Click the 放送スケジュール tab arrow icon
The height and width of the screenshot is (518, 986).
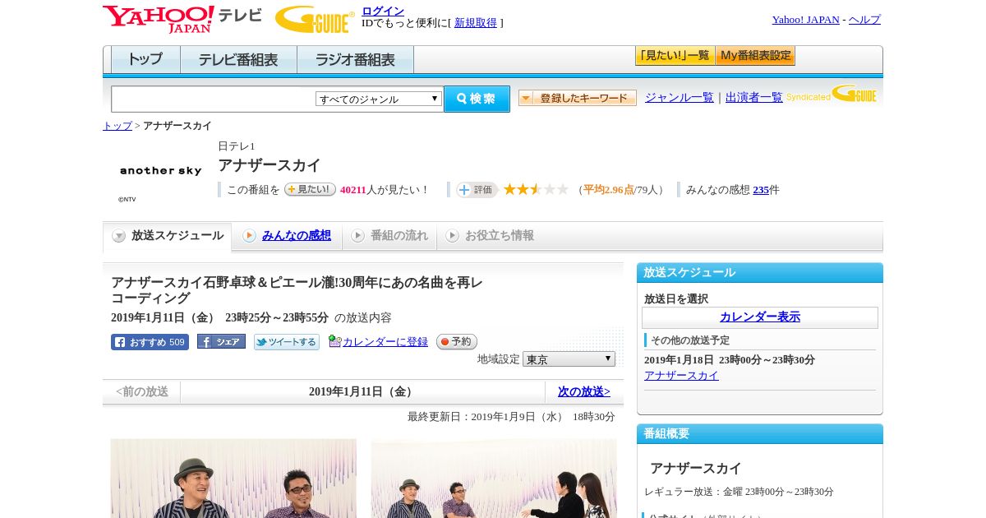tap(119, 236)
